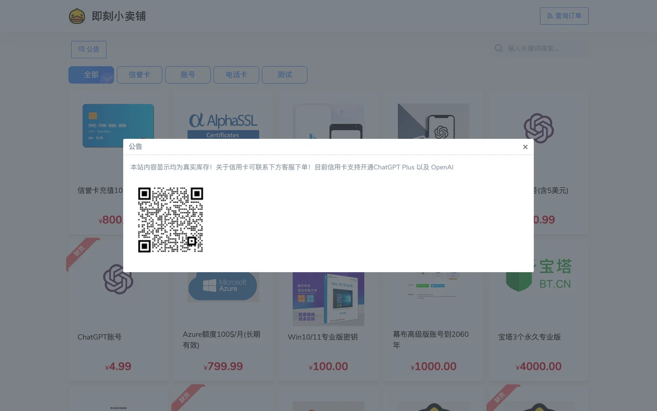Open the ChatGPT账号 product title
The width and height of the screenshot is (657, 411).
(x=99, y=337)
